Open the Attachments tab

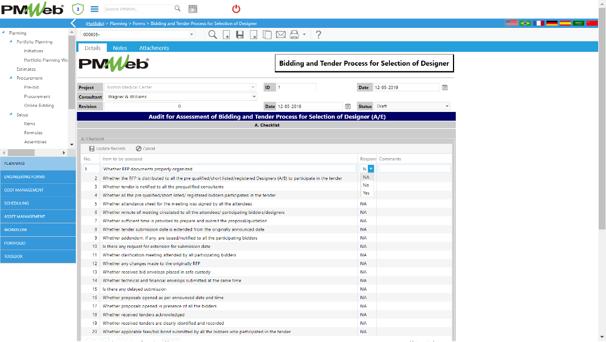[x=154, y=48]
